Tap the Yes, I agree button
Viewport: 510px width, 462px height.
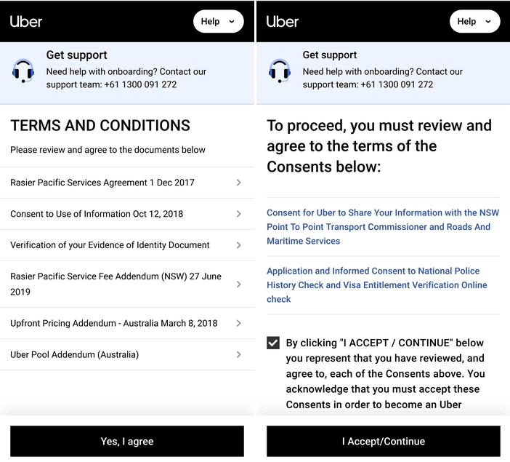click(x=127, y=441)
